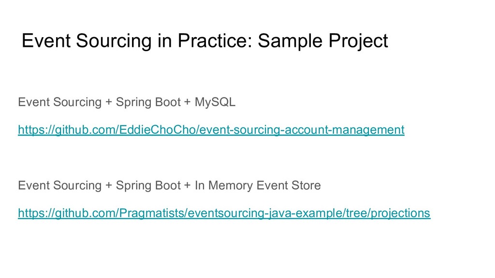Click 'https://github.com' at start of first link
Image resolution: width=495 pixels, height=278 pixels.
(67, 130)
